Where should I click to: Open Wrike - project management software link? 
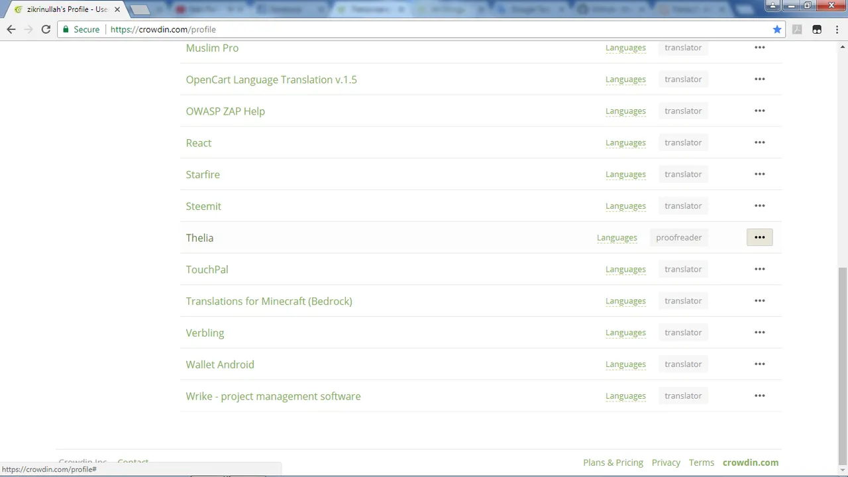273,396
